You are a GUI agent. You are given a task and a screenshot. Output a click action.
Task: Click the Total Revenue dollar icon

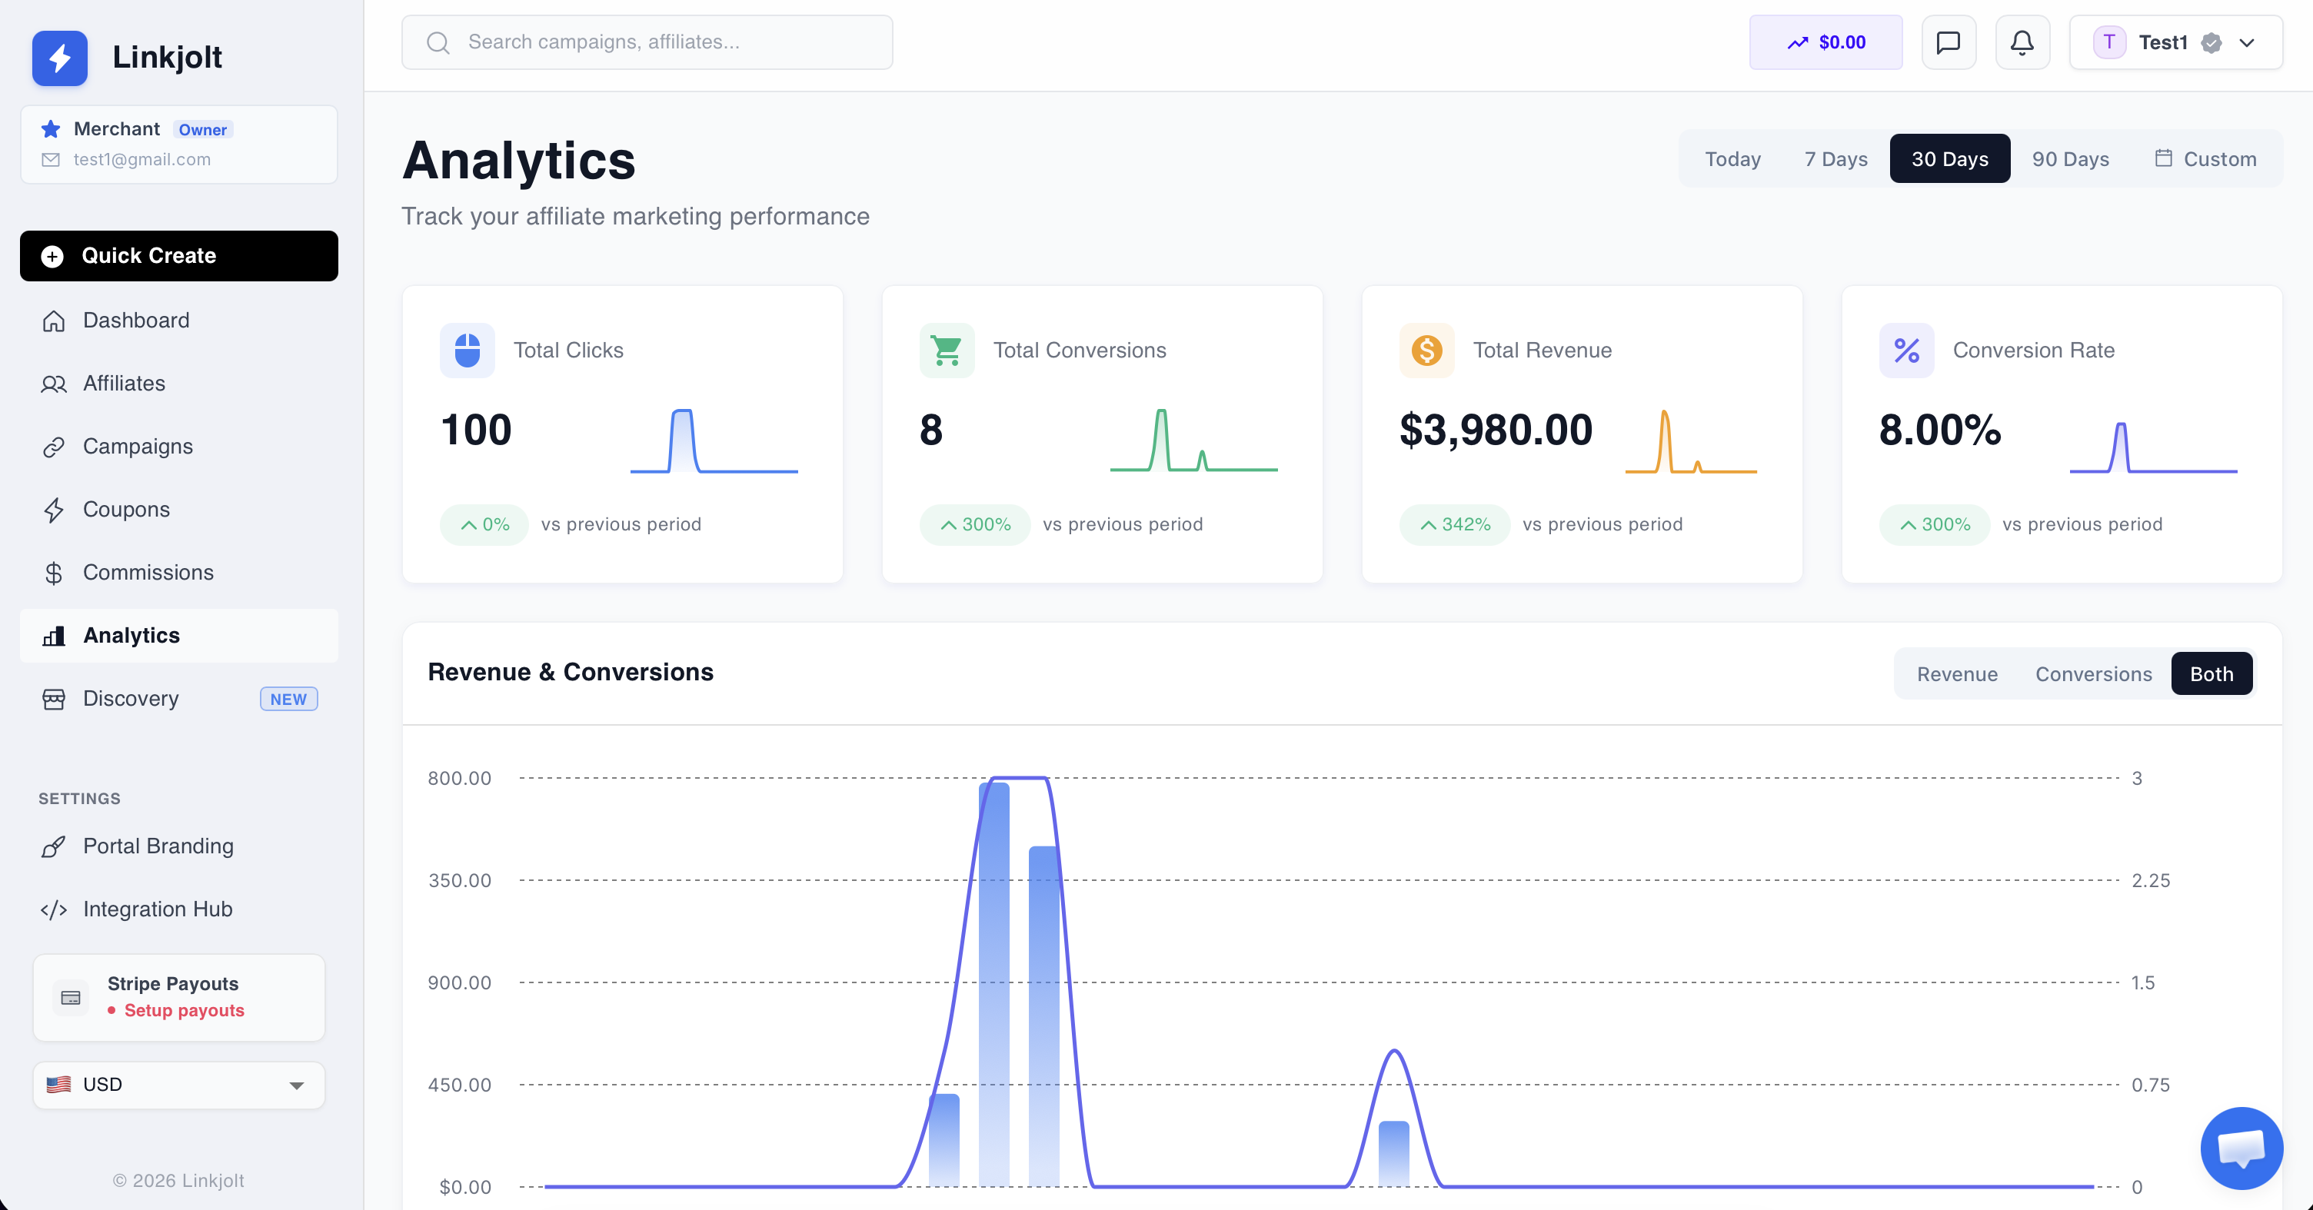pyautogui.click(x=1426, y=350)
